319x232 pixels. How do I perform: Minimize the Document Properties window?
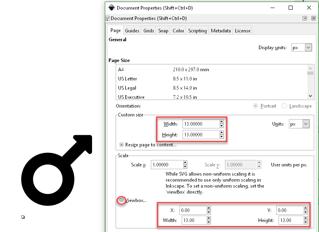272,8
